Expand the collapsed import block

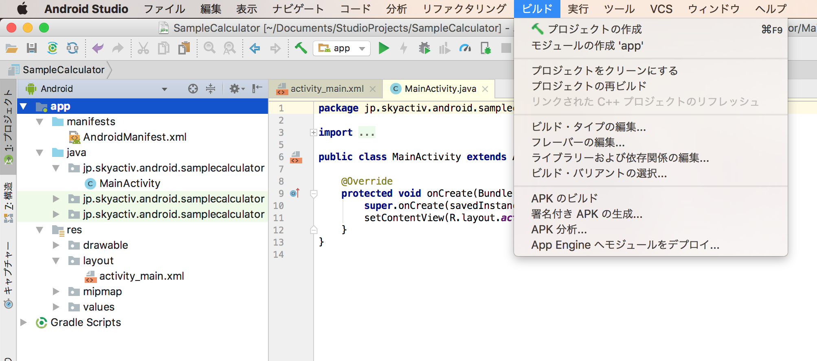(x=313, y=133)
